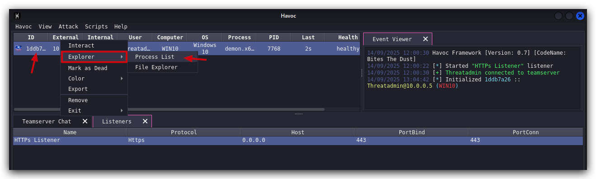Click the 2s last check-in cell
596x179 pixels.
pos(308,48)
